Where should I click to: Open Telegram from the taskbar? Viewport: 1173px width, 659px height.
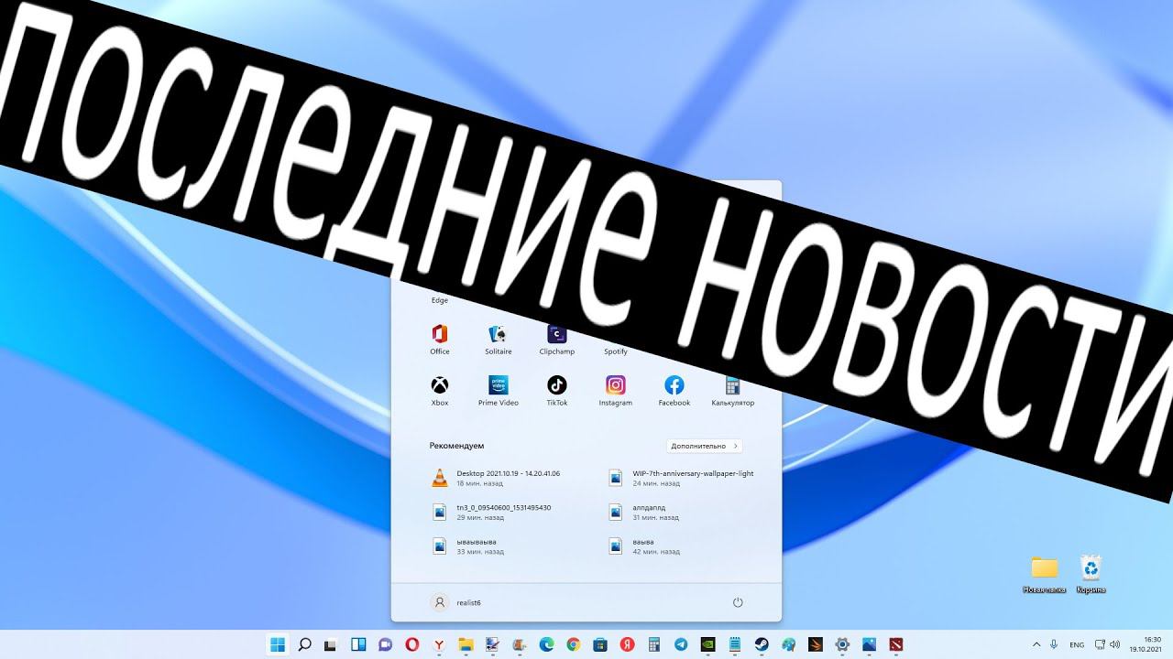coord(681,644)
